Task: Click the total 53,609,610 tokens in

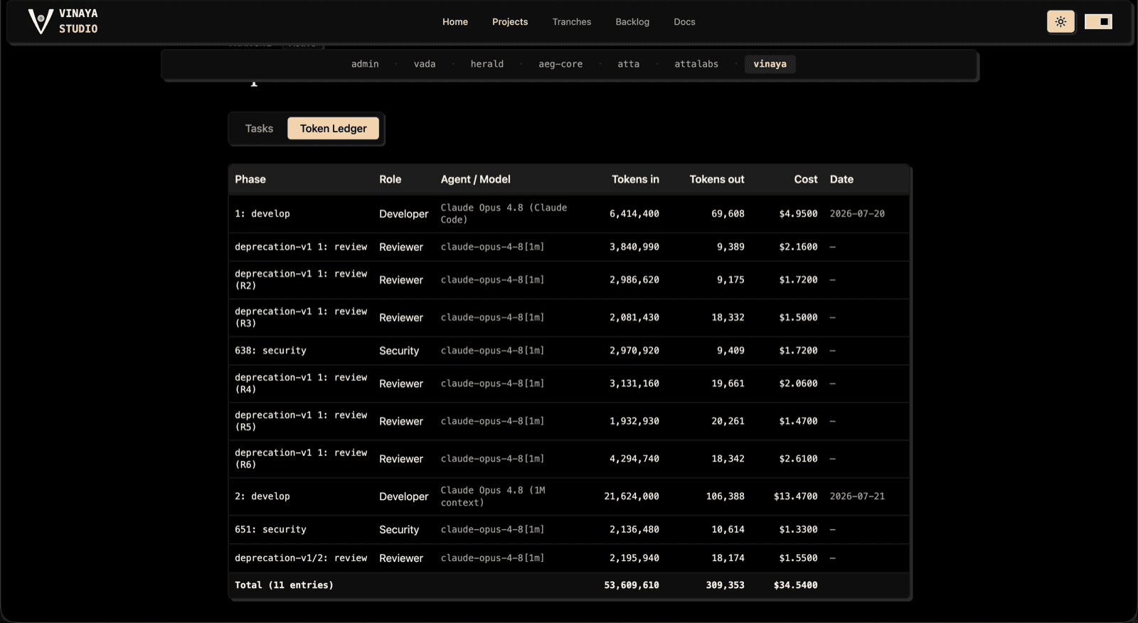Action: [632, 585]
